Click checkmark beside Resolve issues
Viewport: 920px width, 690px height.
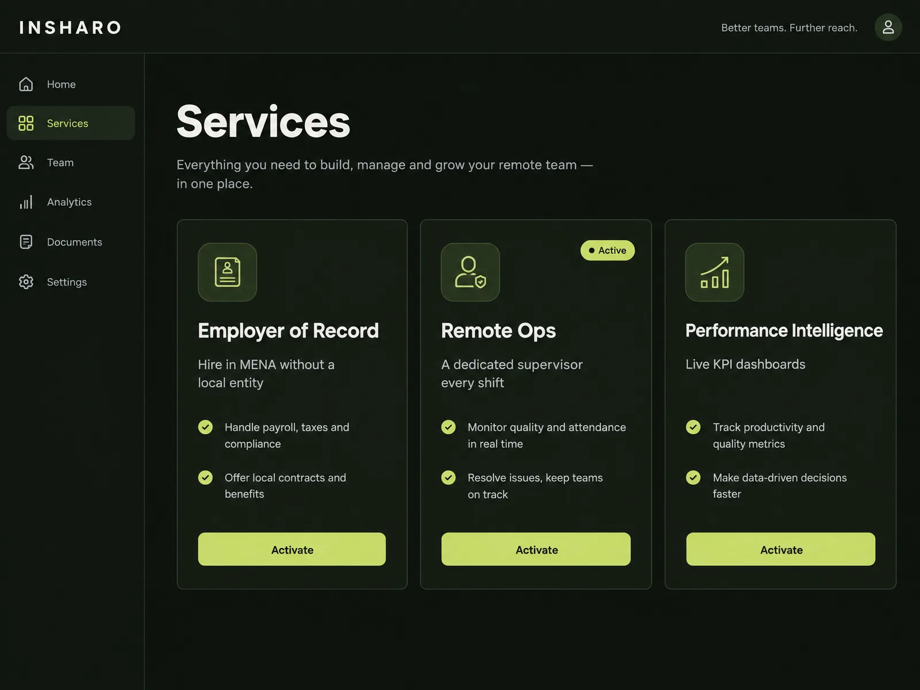coord(448,477)
